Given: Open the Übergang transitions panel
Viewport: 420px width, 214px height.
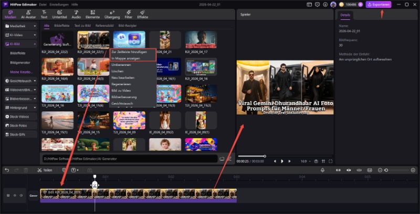Looking at the screenshot, I should tap(110, 14).
